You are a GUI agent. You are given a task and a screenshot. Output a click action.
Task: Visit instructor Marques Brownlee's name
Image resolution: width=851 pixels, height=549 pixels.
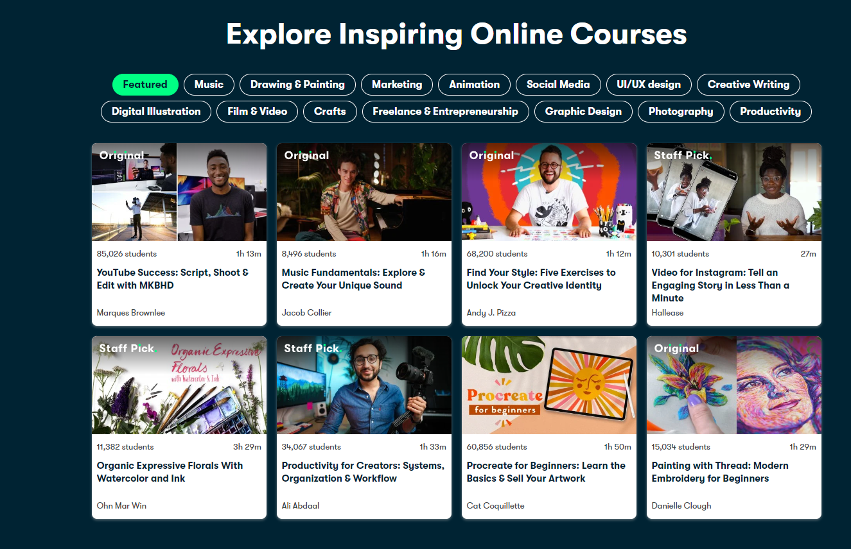pos(131,313)
